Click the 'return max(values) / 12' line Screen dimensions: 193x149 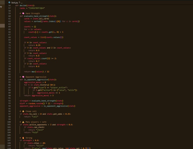pos(37,72)
